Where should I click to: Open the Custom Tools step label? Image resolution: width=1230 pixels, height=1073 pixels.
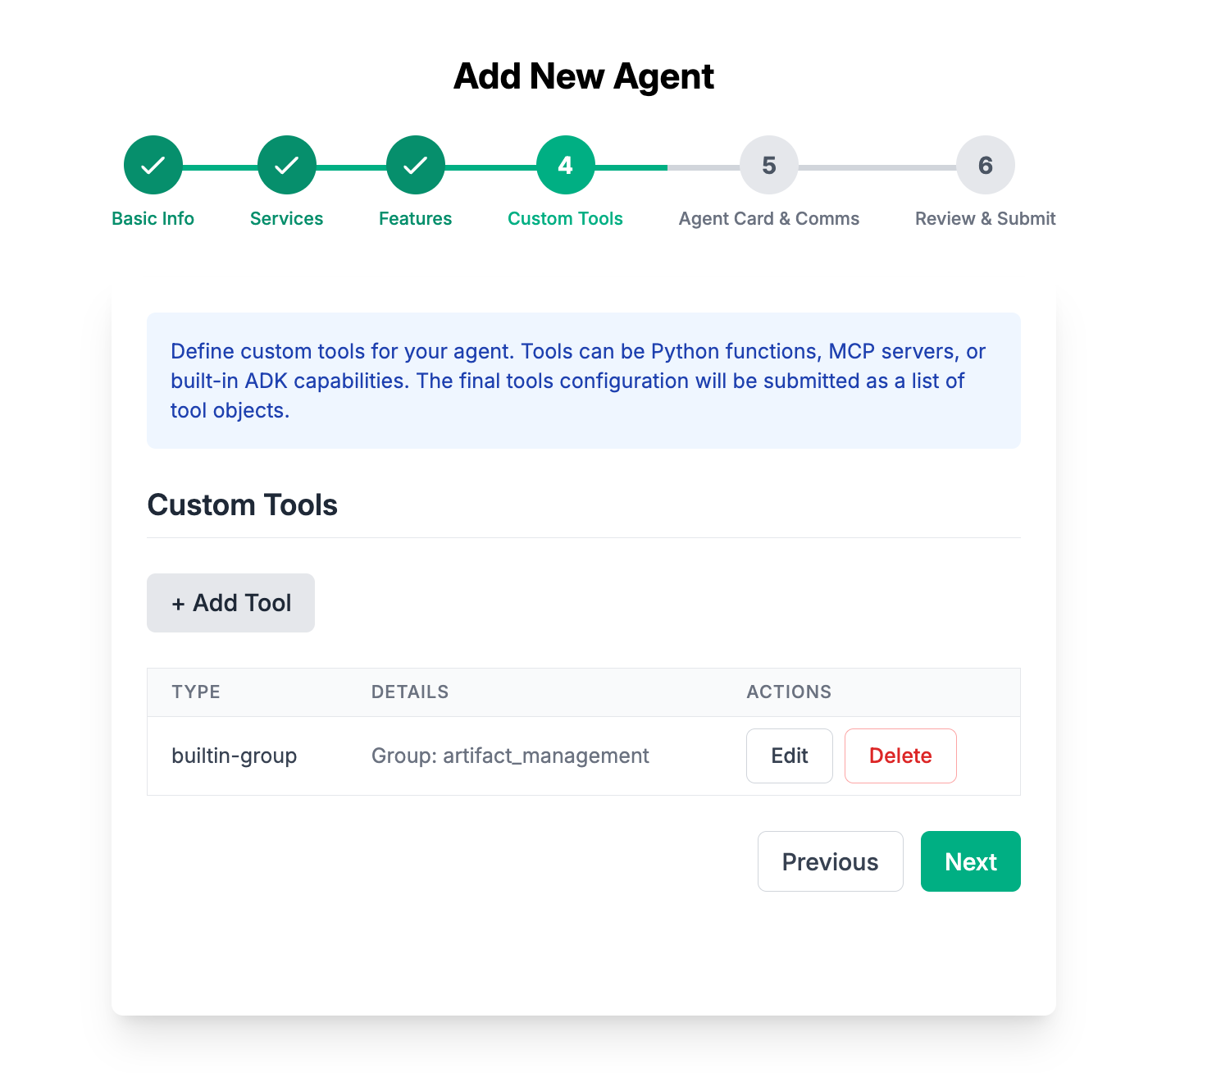click(x=564, y=218)
